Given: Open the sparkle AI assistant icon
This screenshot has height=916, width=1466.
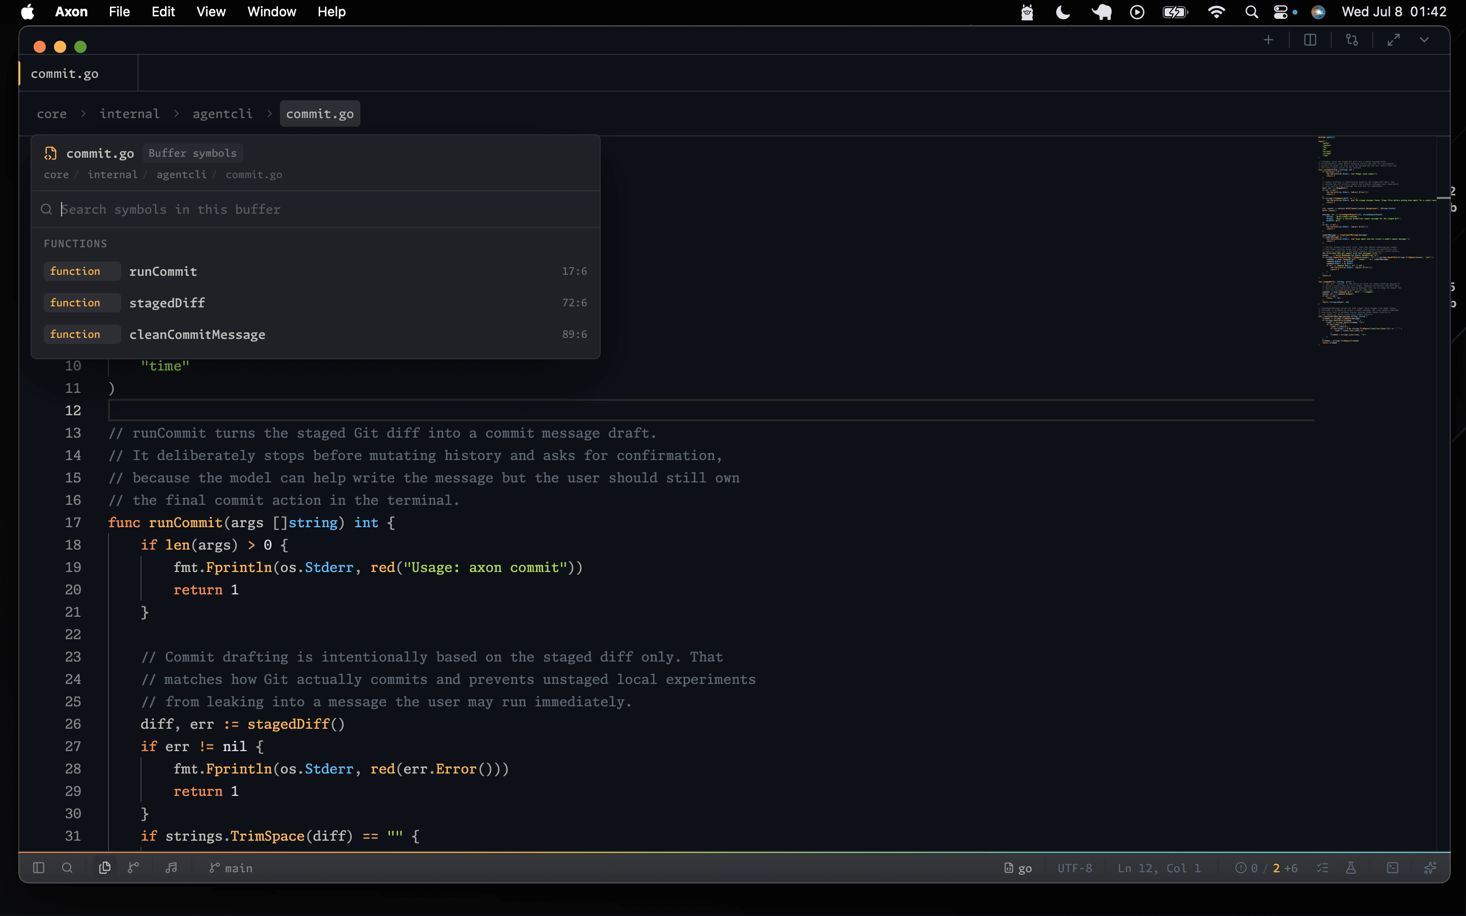Looking at the screenshot, I should coord(1430,868).
